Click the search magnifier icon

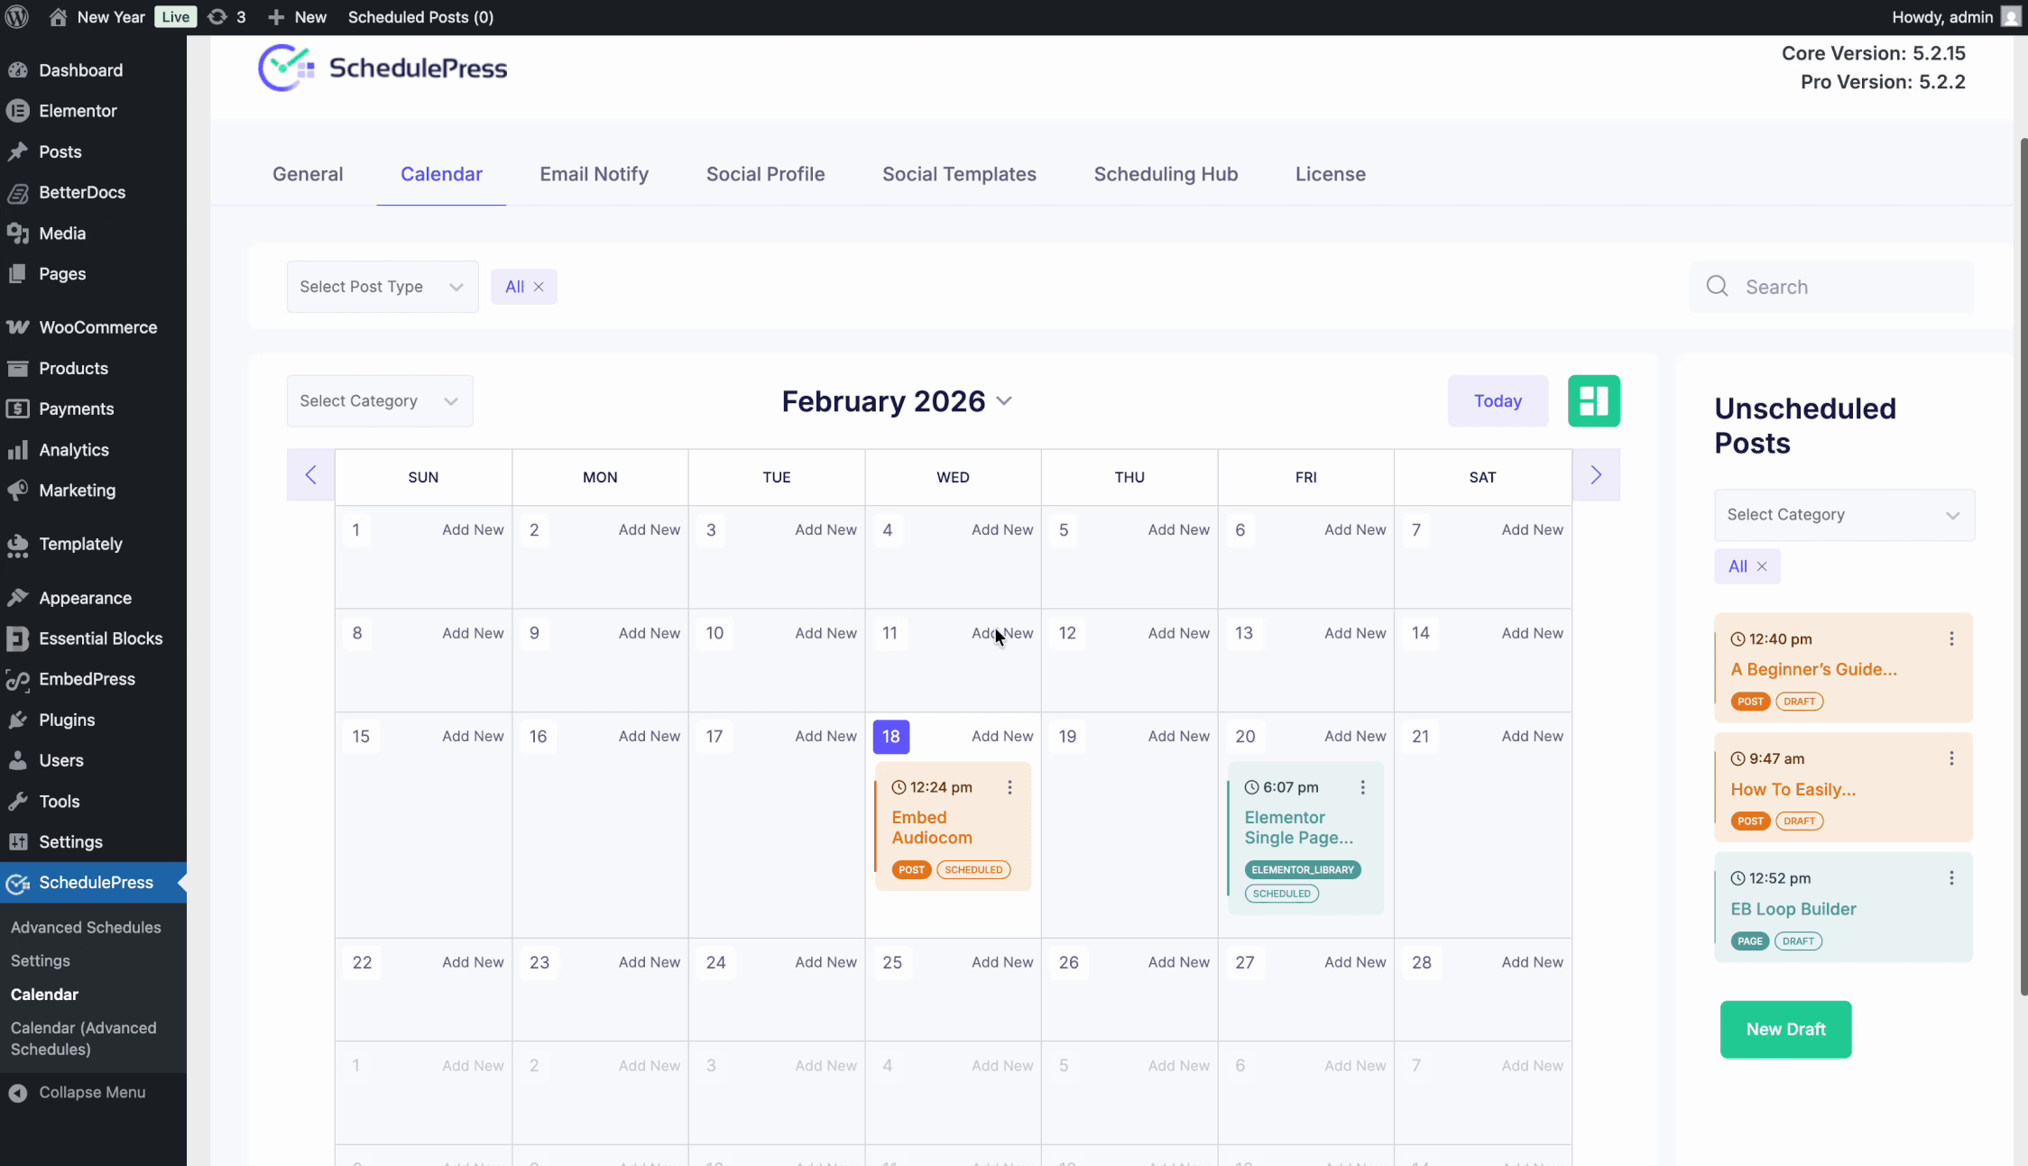click(1717, 286)
